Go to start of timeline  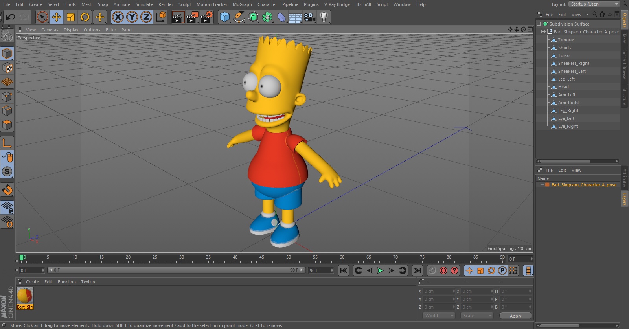344,270
